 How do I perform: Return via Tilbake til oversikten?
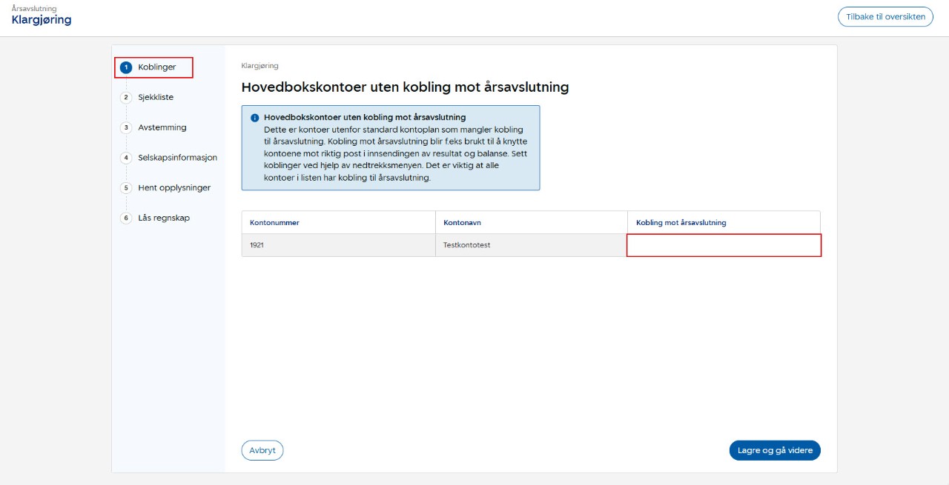[885, 17]
